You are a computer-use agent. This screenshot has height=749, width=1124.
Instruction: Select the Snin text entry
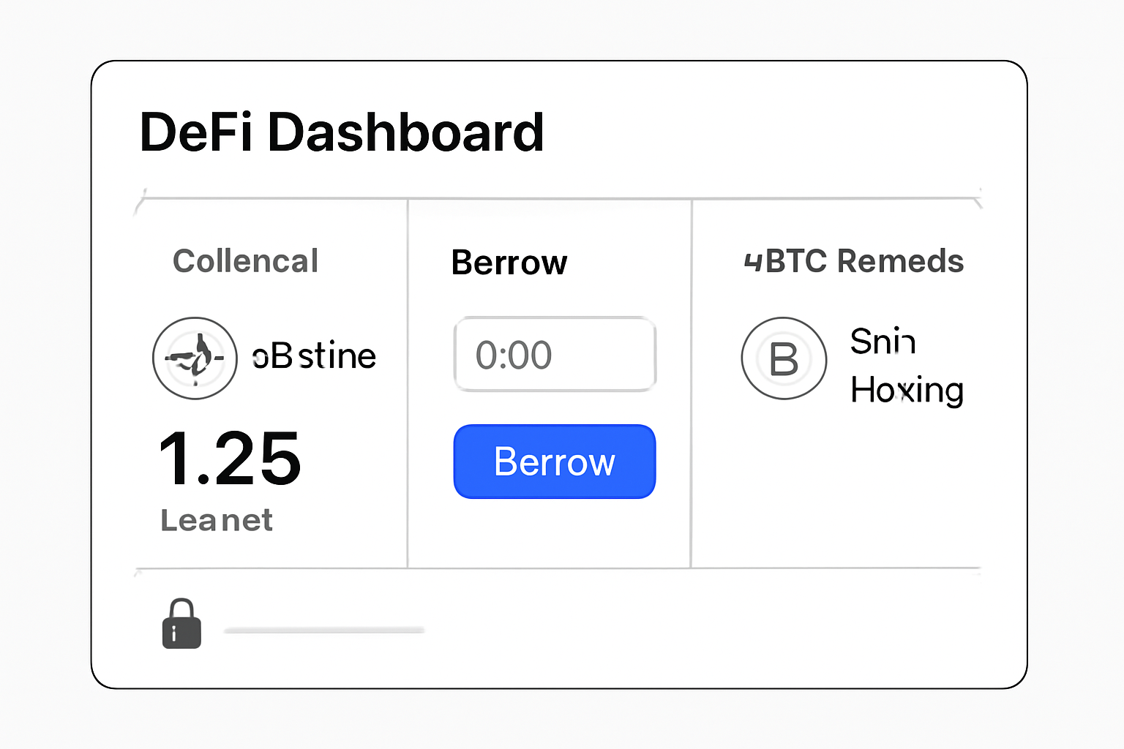click(x=883, y=342)
